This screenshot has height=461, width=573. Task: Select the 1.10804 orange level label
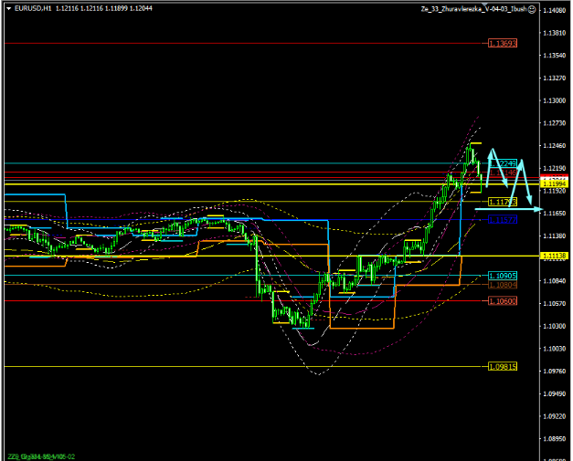(x=503, y=285)
